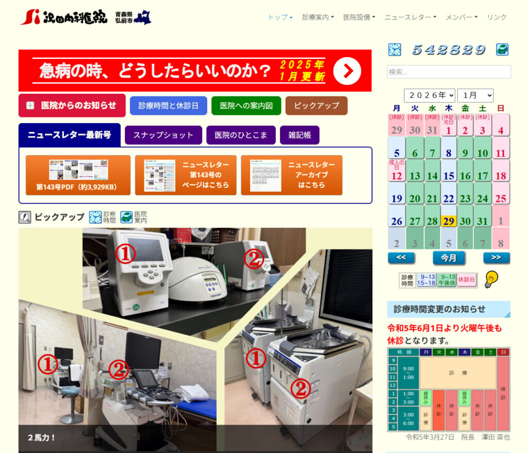Viewport: 528px width, 453px height.
Task: Open the ニュースレター menu in the top nav
Action: (x=410, y=17)
